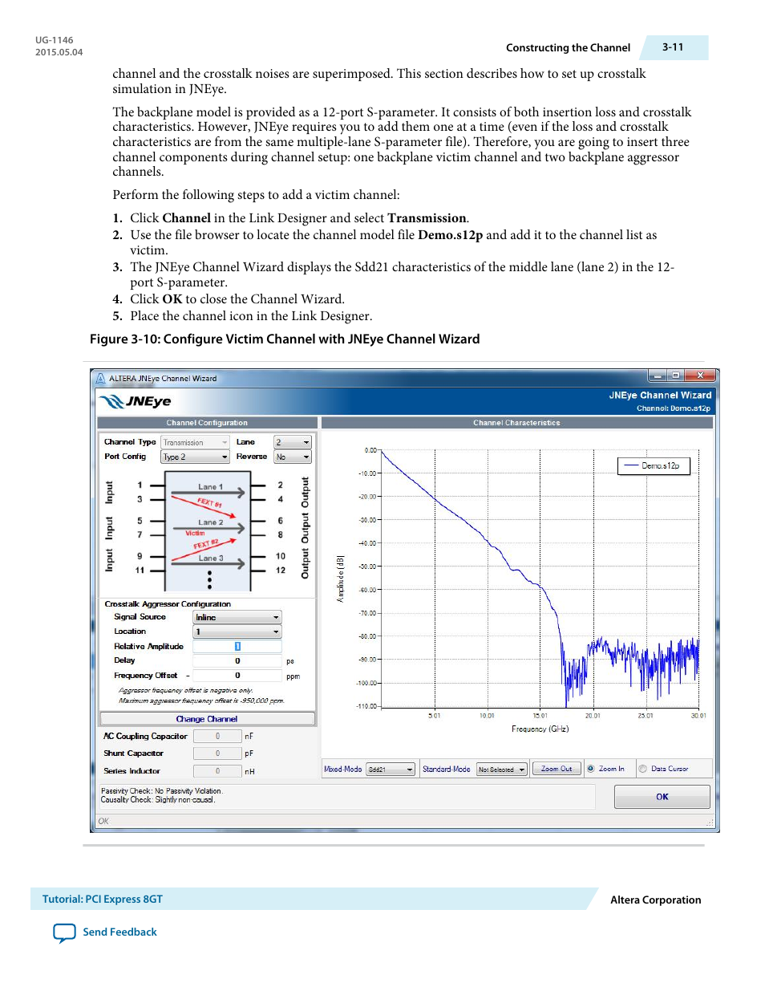Viewport: 765px width, 991px height.
Task: Click the Channel Configuration panel header
Action: pos(207,423)
